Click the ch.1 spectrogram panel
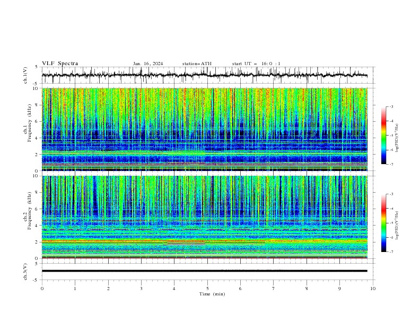Screen dimensions: 420x324 (205, 129)
